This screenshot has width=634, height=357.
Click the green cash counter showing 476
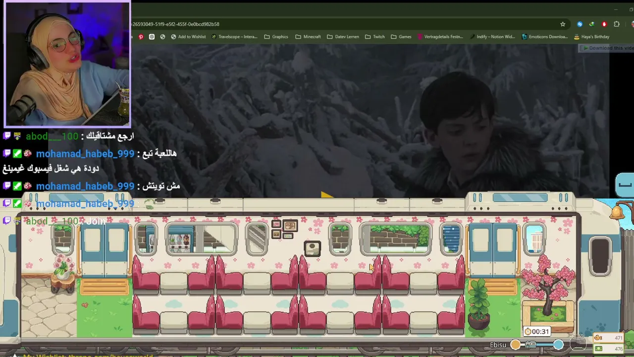click(609, 349)
